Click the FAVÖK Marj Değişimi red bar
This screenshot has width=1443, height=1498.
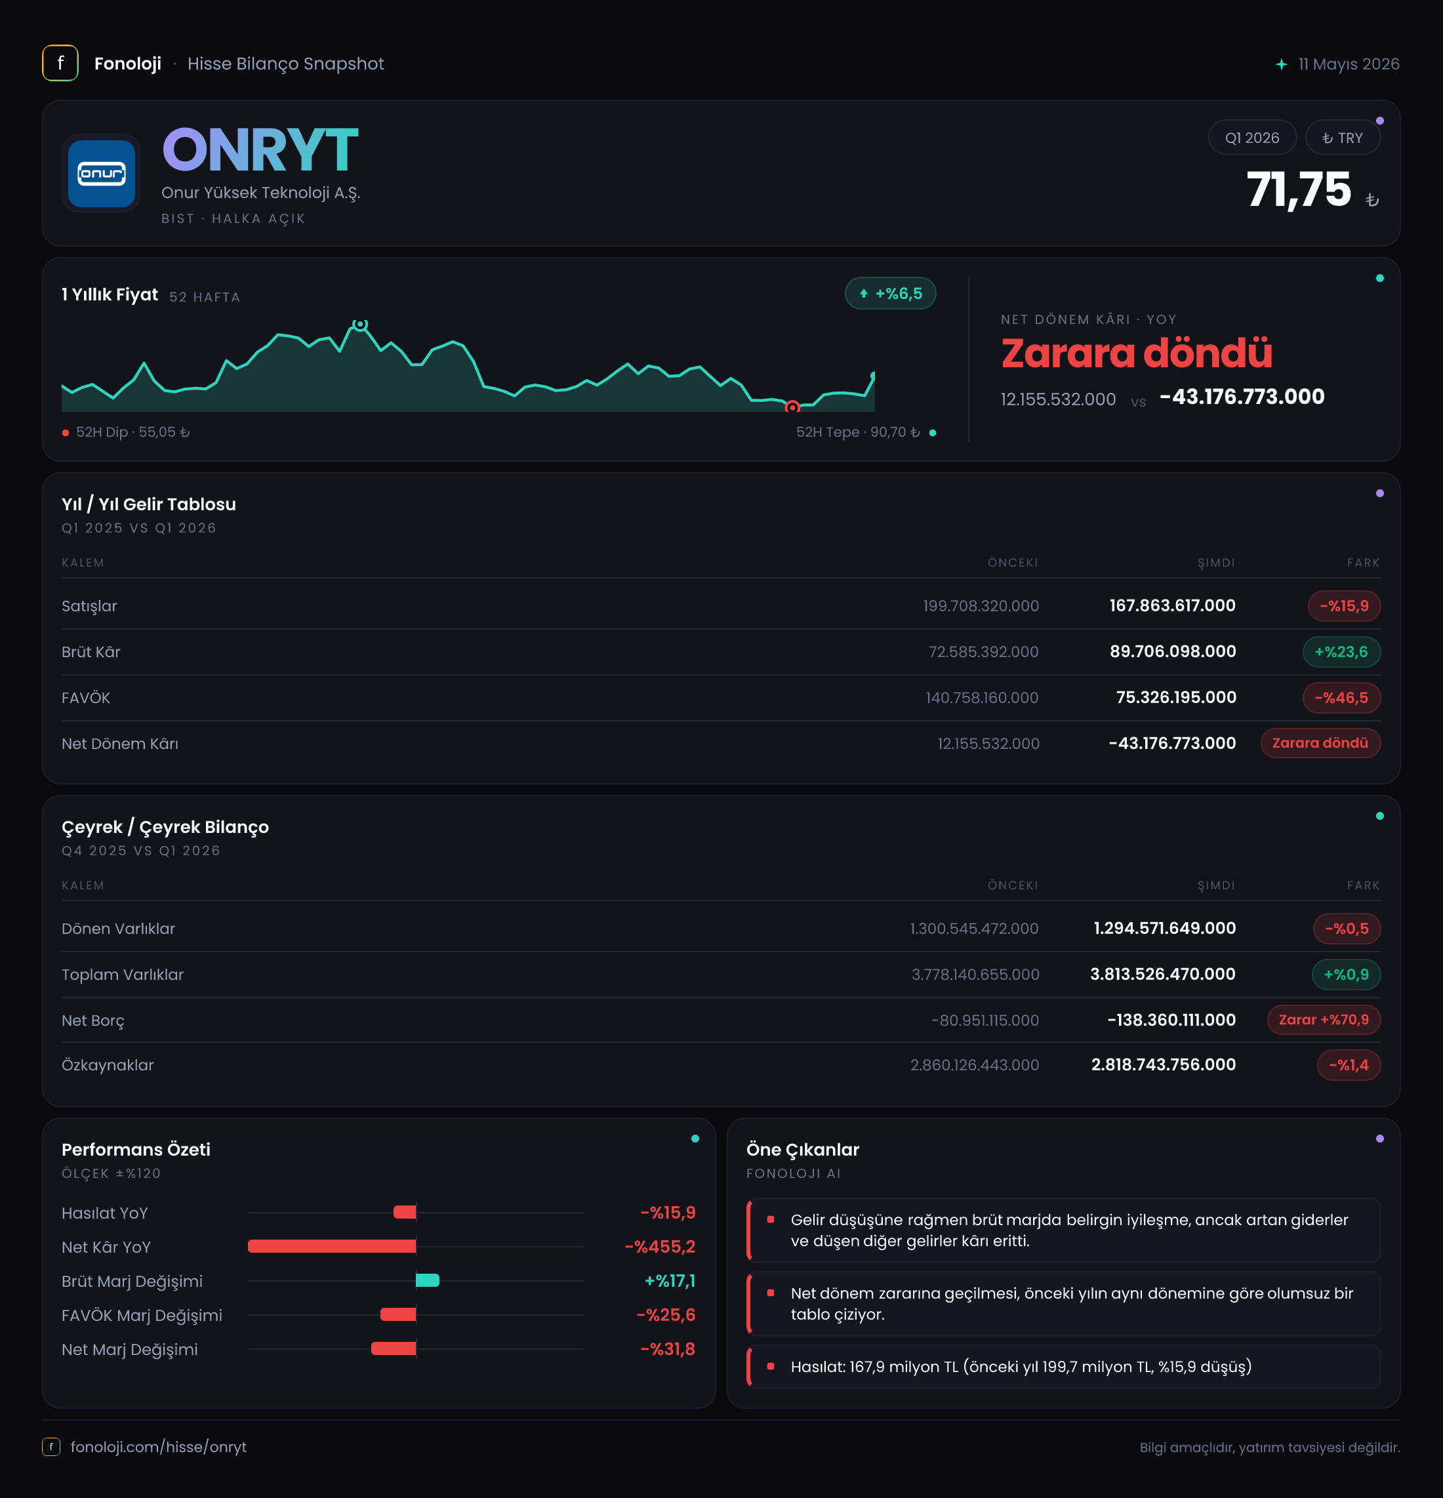(x=398, y=1314)
